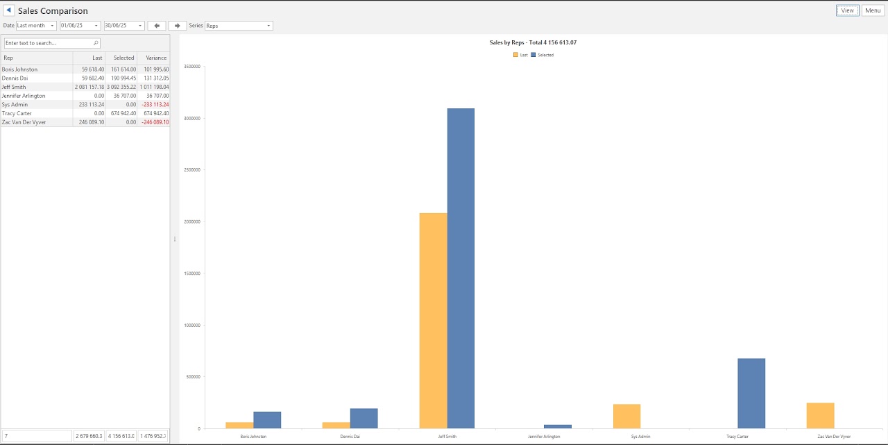Screen dimensions: 888x445
Task: Go back using the blue arrow icon
Action: (x=9, y=10)
